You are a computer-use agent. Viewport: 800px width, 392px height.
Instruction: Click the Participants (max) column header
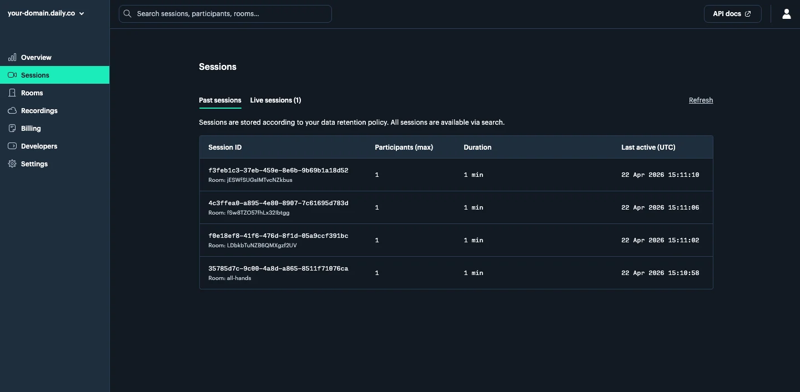pos(404,147)
